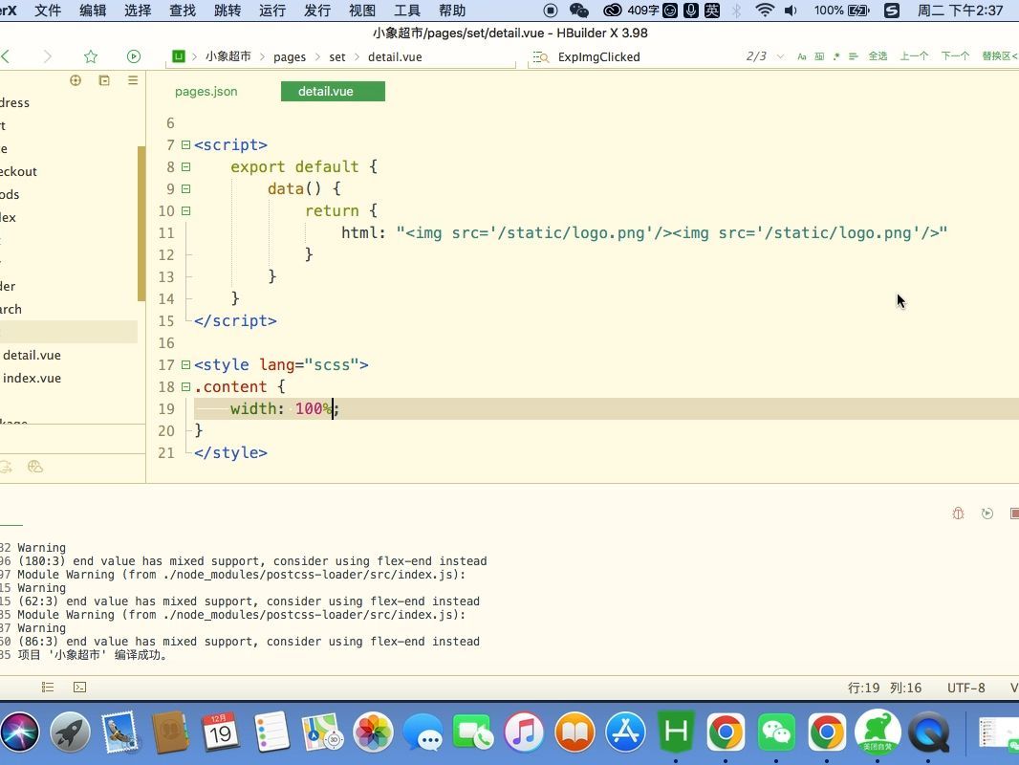Open the hamburger menu in project sidebar
Viewport: 1019px width, 765px height.
click(x=133, y=80)
